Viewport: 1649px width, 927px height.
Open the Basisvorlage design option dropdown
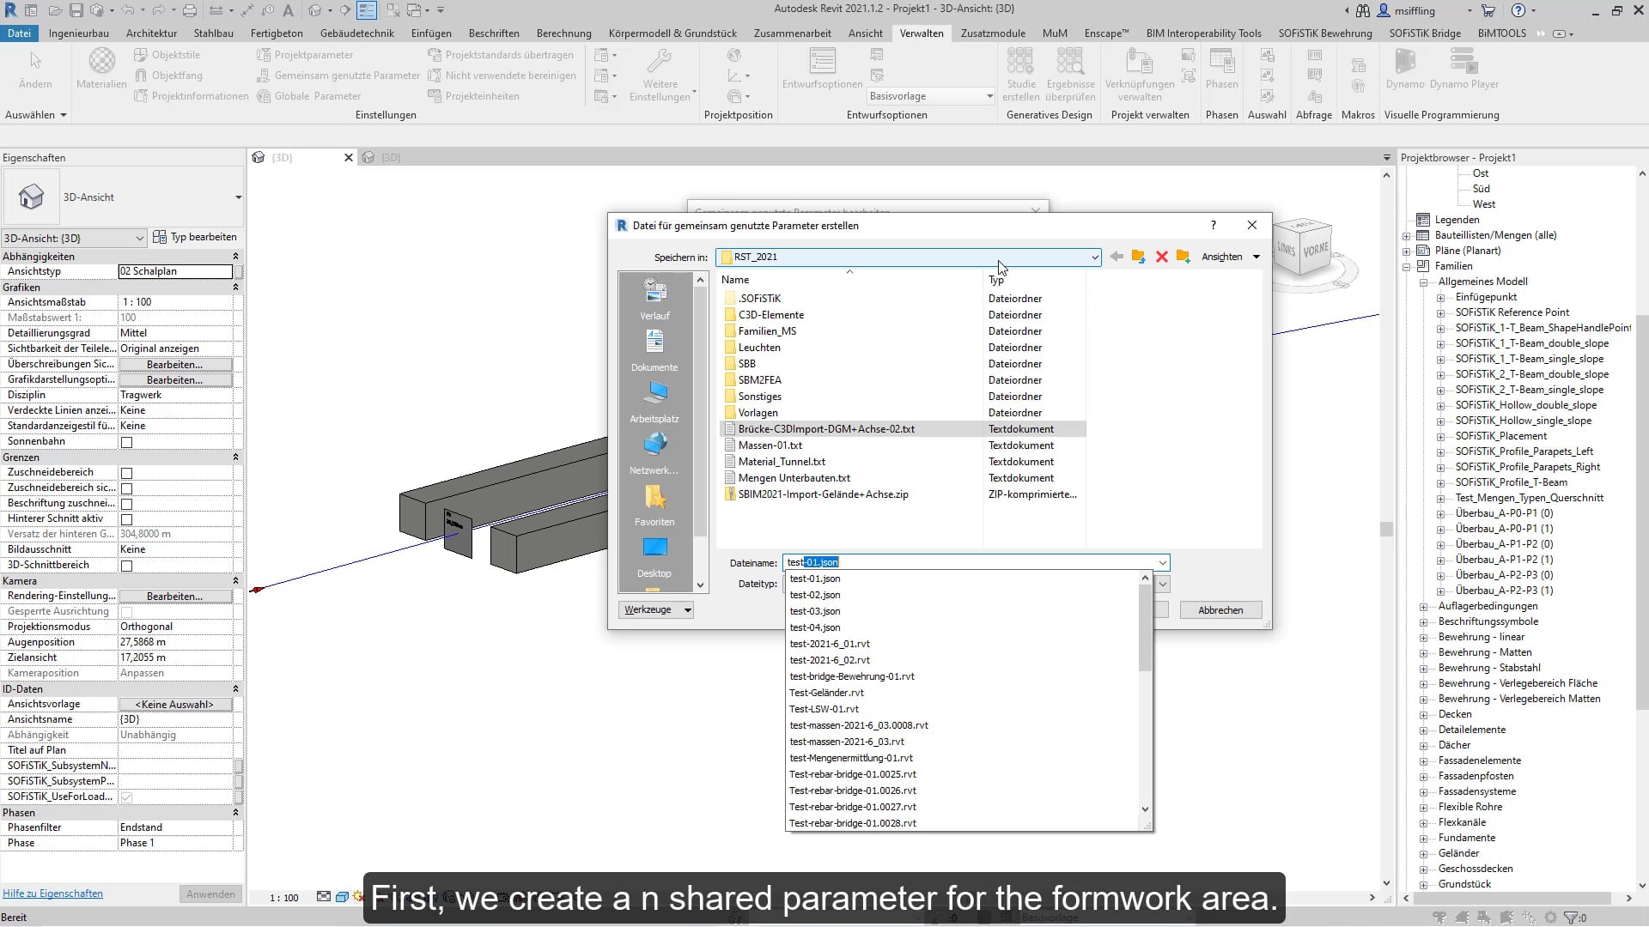(x=931, y=96)
